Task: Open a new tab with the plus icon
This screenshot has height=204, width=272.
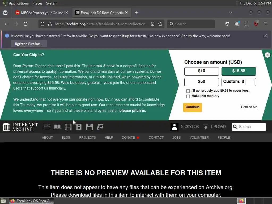Action: [x=137, y=13]
